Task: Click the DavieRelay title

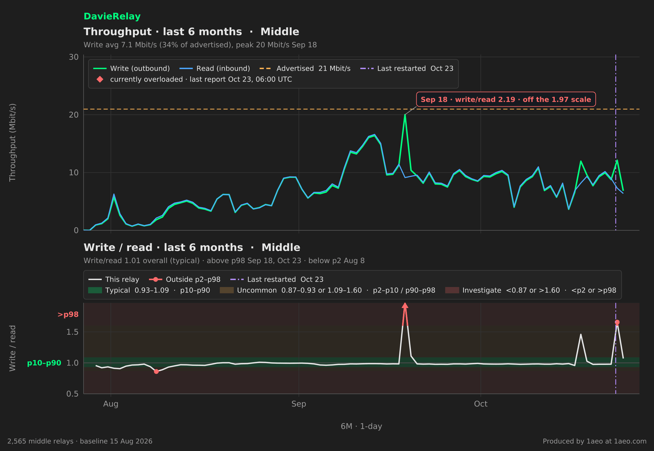Action: click(112, 16)
